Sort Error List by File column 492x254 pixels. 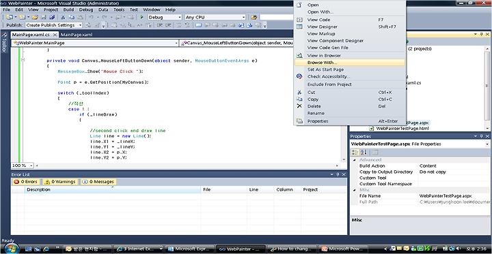pyautogui.click(x=223, y=189)
